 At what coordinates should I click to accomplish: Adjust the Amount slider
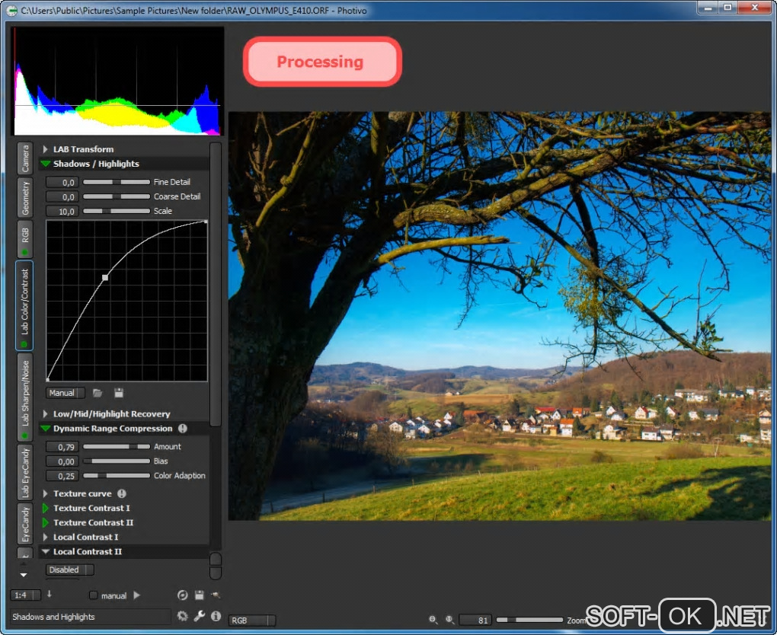tap(117, 446)
